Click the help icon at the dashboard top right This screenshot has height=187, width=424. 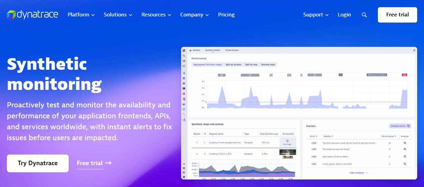(x=414, y=50)
